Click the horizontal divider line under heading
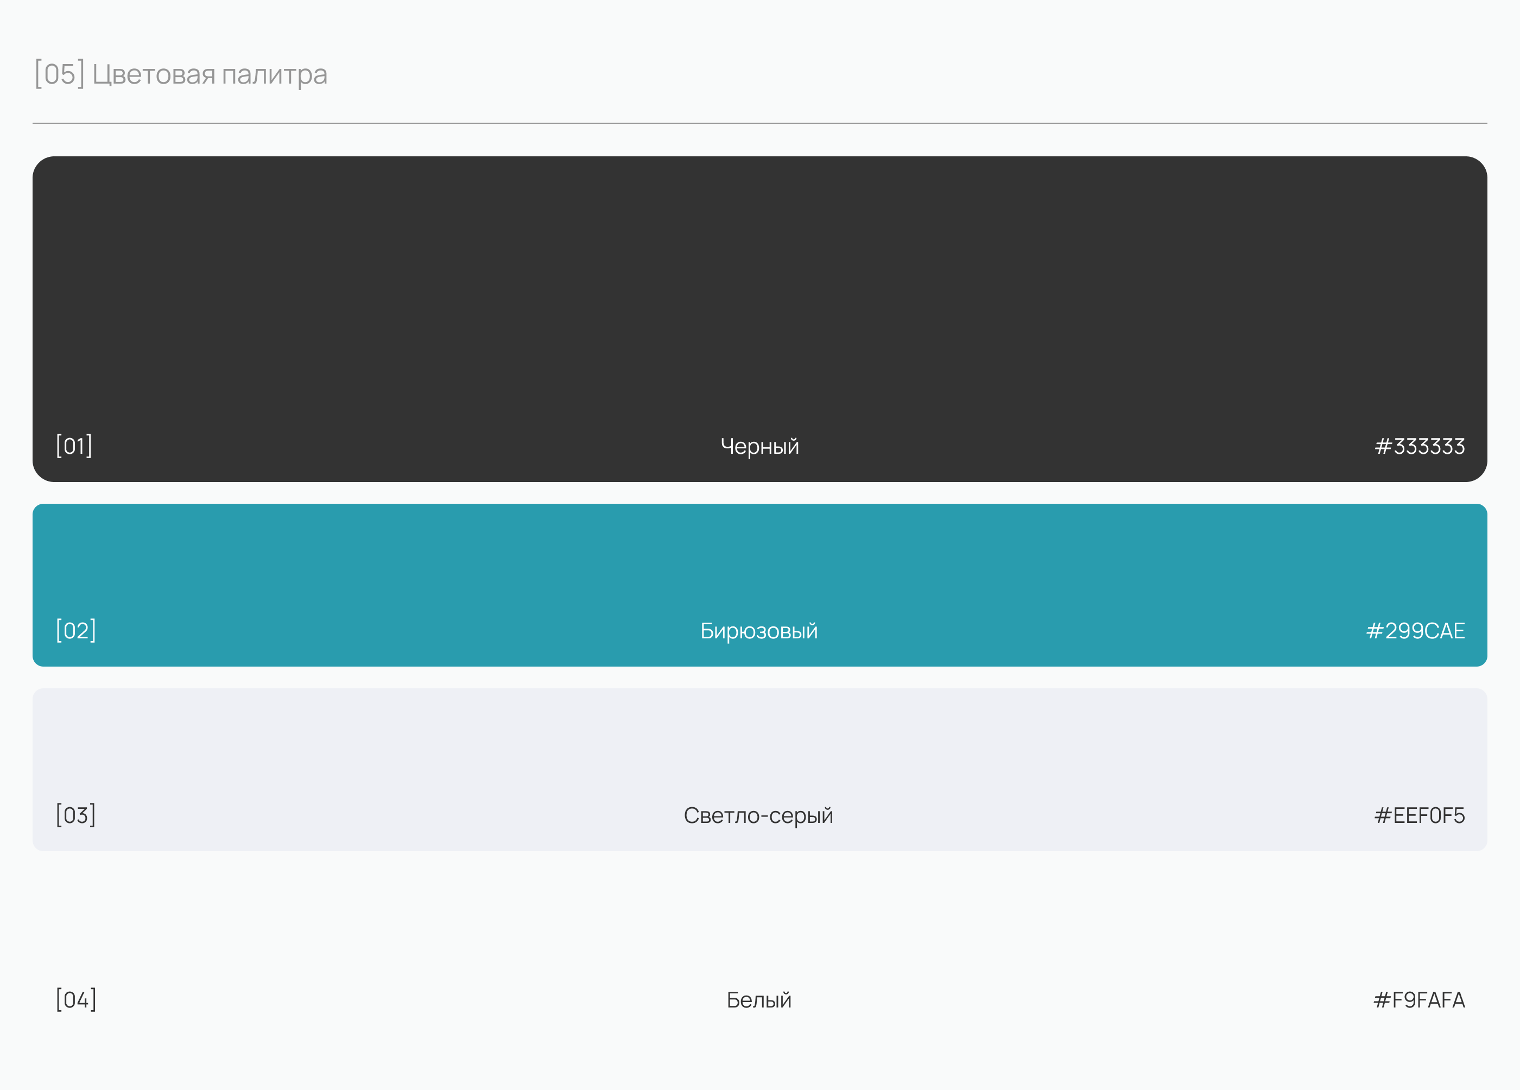The image size is (1520, 1090). (759, 123)
